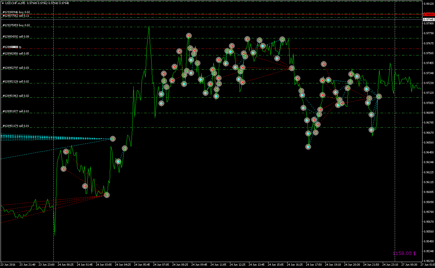Image resolution: width=435 pixels, height=268 pixels.
Task: Select order label #129300946 buy 0.02
Action: [x=16, y=12]
